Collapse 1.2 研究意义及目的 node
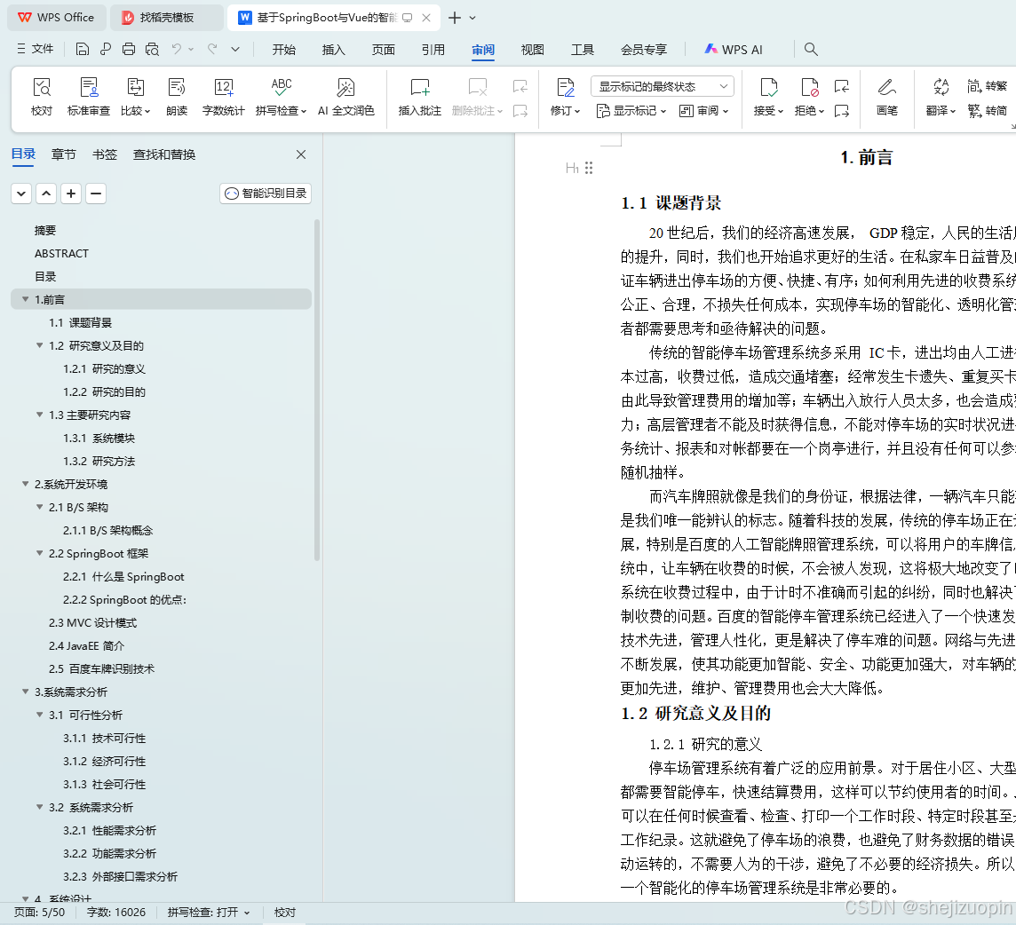The width and height of the screenshot is (1016, 925). [x=40, y=345]
